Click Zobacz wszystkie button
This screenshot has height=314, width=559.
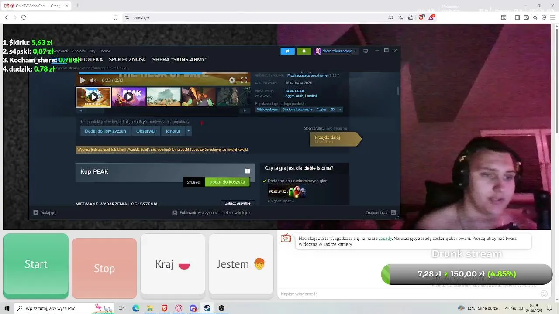click(x=238, y=203)
